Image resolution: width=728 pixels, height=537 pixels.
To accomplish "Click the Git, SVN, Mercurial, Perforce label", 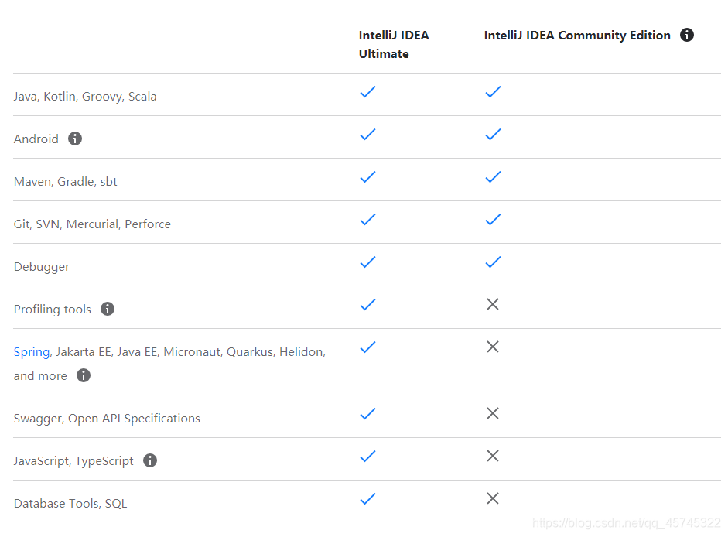I will click(92, 224).
